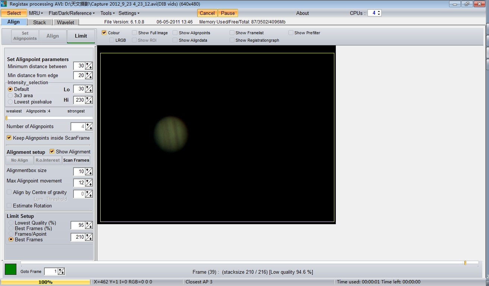Image resolution: width=489 pixels, height=286 pixels.
Task: Cancel the current processing
Action: 207,13
